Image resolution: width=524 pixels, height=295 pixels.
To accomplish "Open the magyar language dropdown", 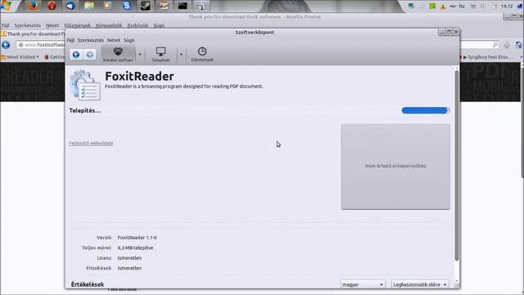I will 363,284.
